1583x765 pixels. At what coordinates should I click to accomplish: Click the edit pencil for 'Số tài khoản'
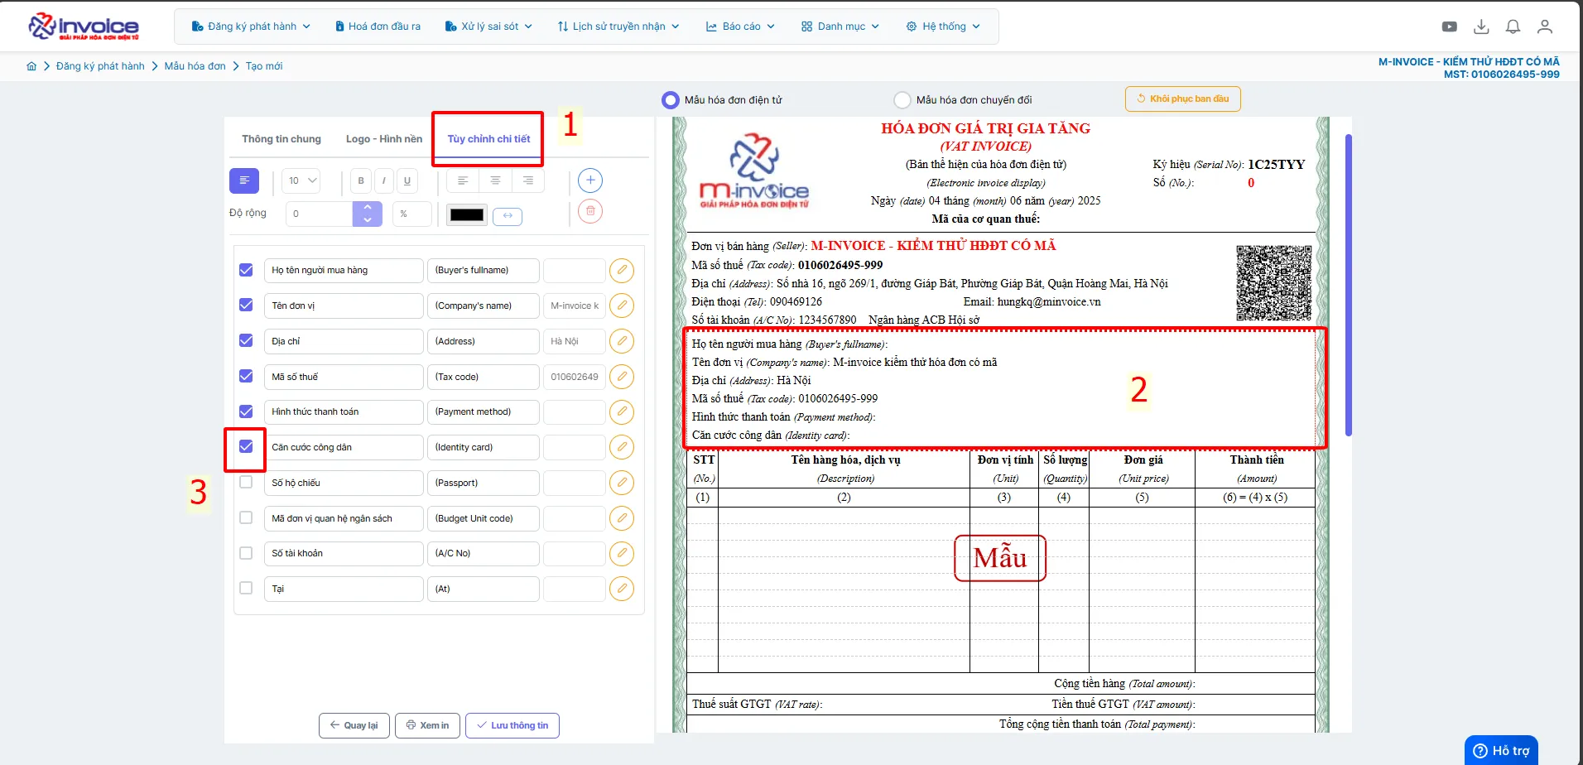pos(622,553)
